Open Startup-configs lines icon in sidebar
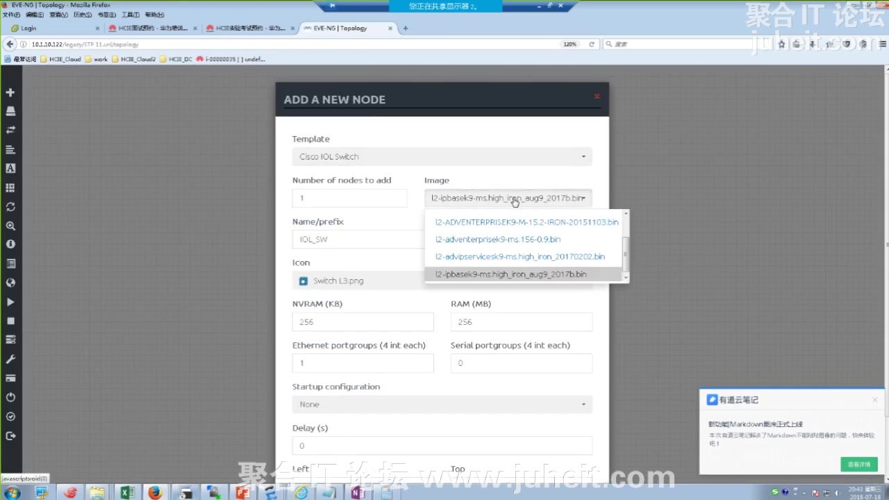 [10, 149]
